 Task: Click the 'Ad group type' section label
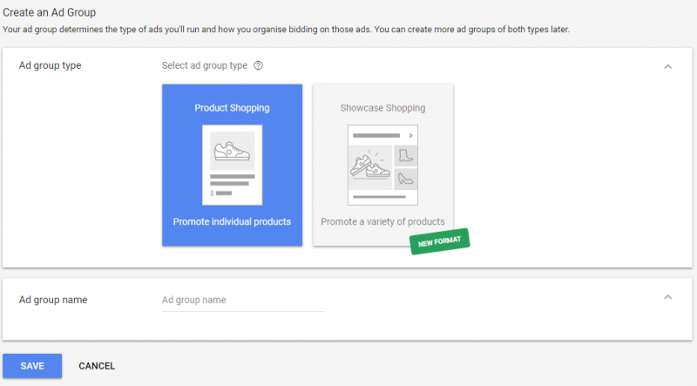coord(50,66)
